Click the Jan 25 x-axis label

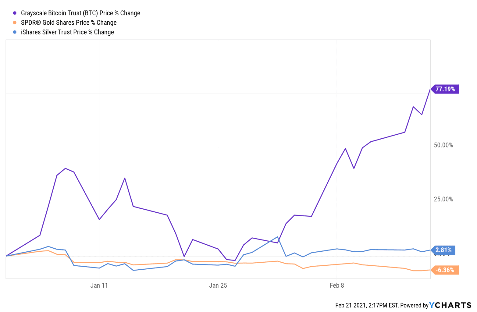coord(218,285)
